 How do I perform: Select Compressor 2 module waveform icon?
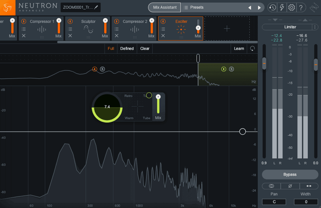coord(135,30)
